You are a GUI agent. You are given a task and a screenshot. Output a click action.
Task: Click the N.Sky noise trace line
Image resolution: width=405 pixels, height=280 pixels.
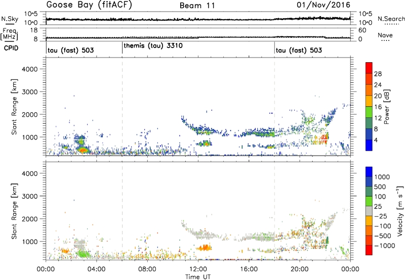click(x=198, y=19)
